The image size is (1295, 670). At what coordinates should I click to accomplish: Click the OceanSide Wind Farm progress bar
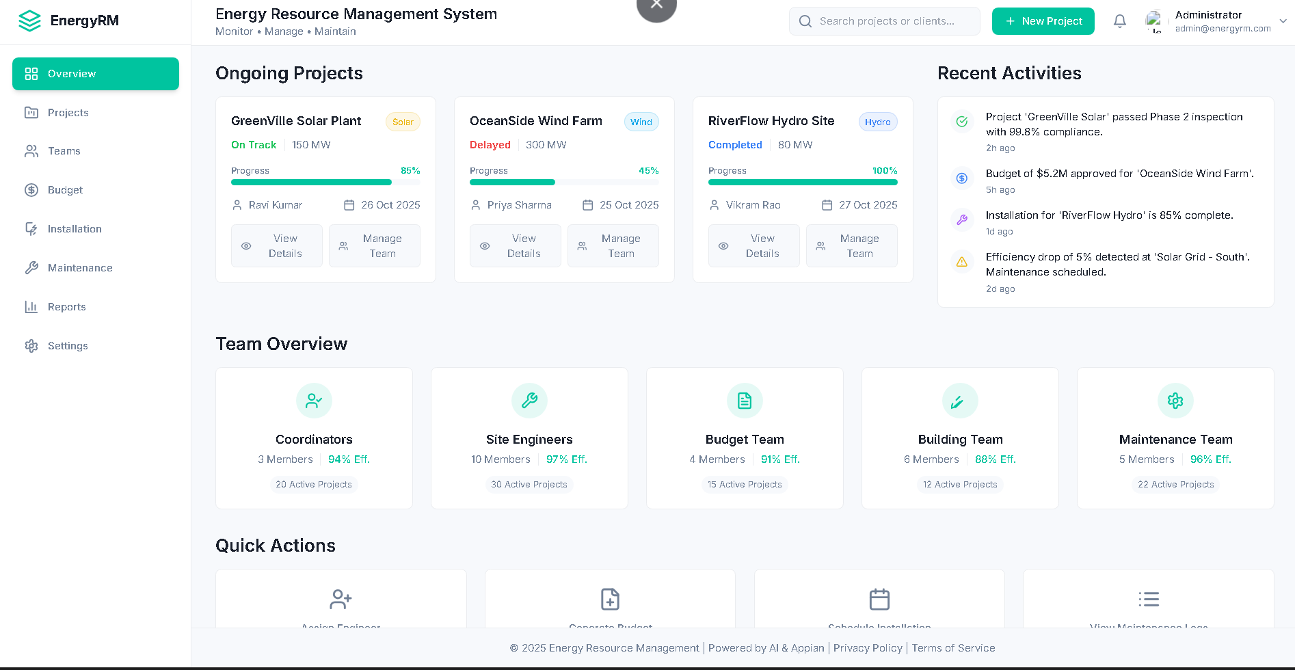[x=564, y=183]
